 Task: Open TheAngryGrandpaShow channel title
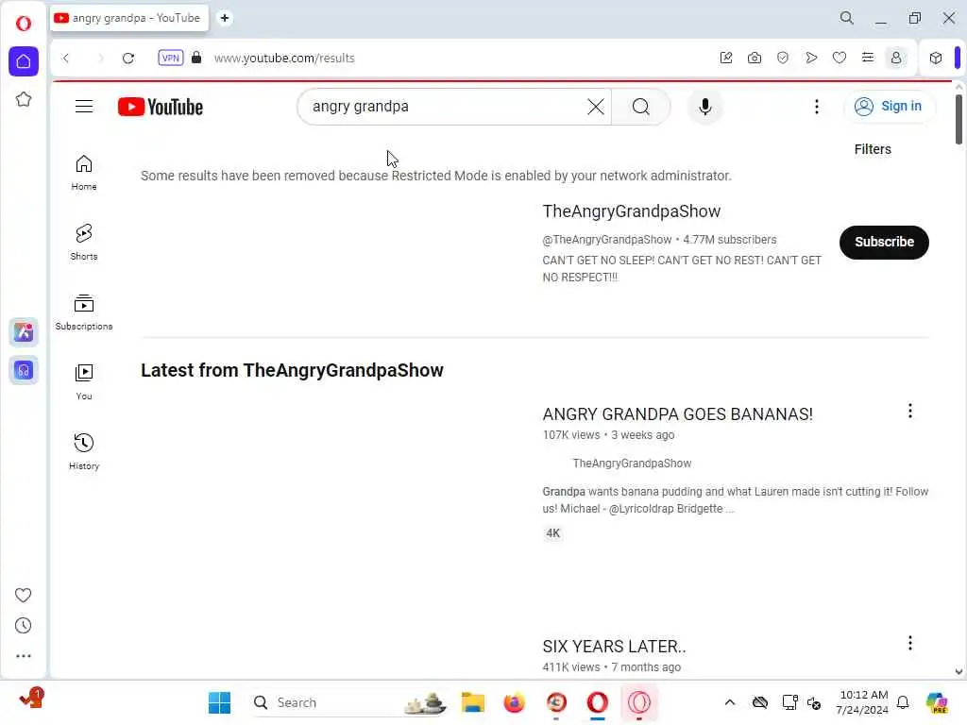632,211
